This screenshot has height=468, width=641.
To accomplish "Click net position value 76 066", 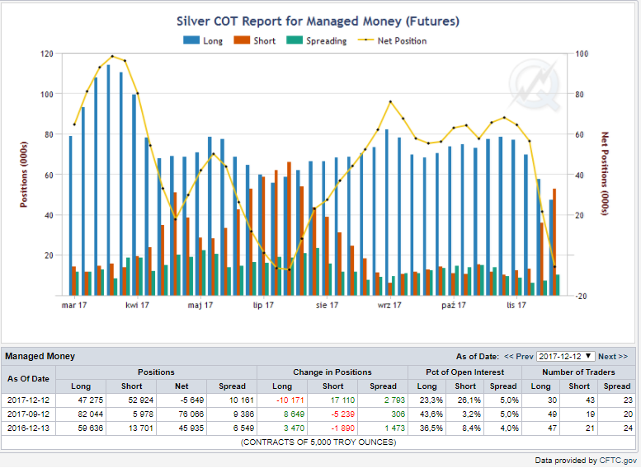I will click(191, 414).
